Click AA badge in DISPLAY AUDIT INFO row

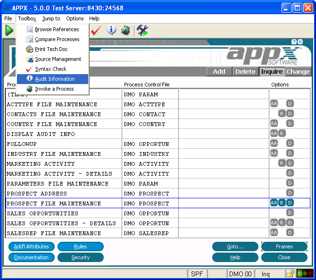click(274, 133)
